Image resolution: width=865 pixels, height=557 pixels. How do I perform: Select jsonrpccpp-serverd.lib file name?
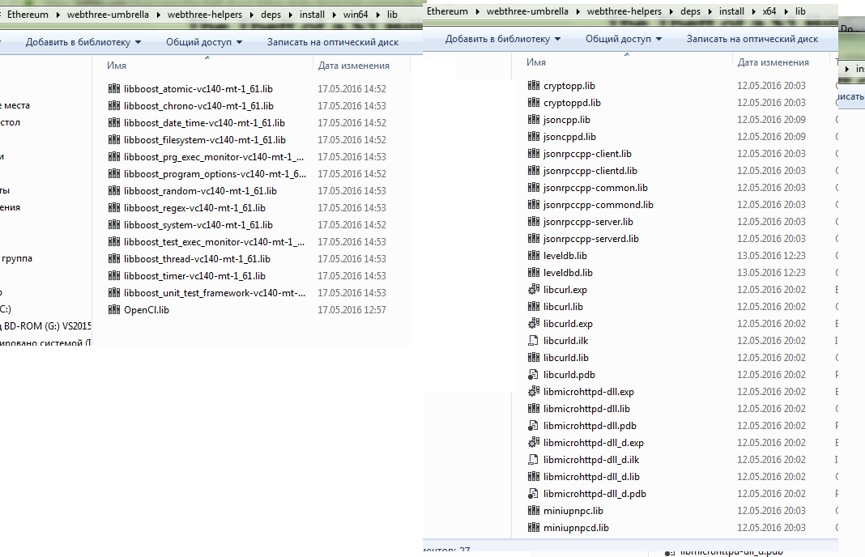590,238
